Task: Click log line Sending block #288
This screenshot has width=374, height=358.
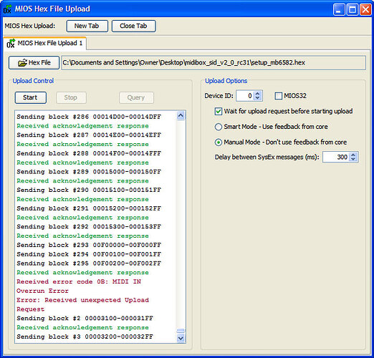Action: pos(89,153)
